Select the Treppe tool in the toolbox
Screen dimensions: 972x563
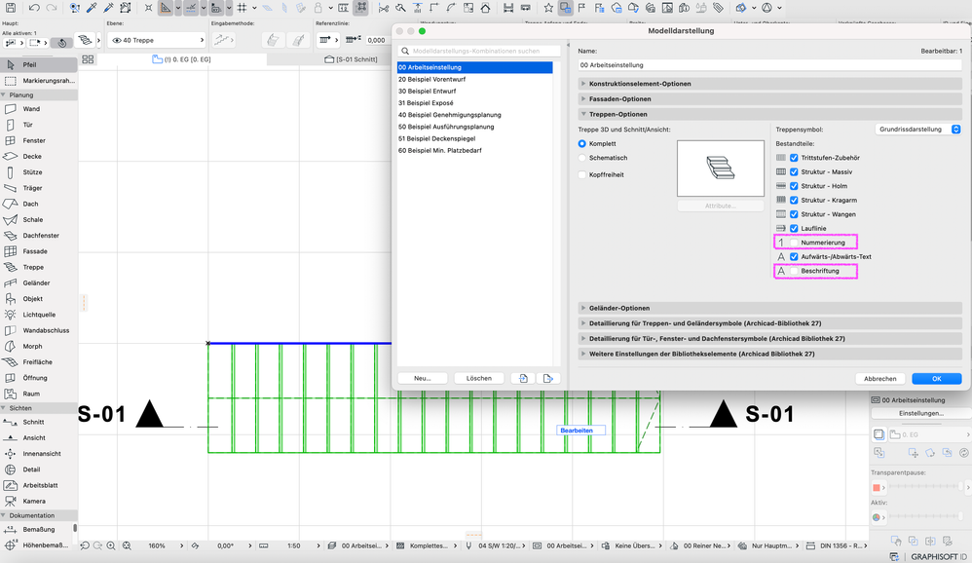(x=39, y=267)
